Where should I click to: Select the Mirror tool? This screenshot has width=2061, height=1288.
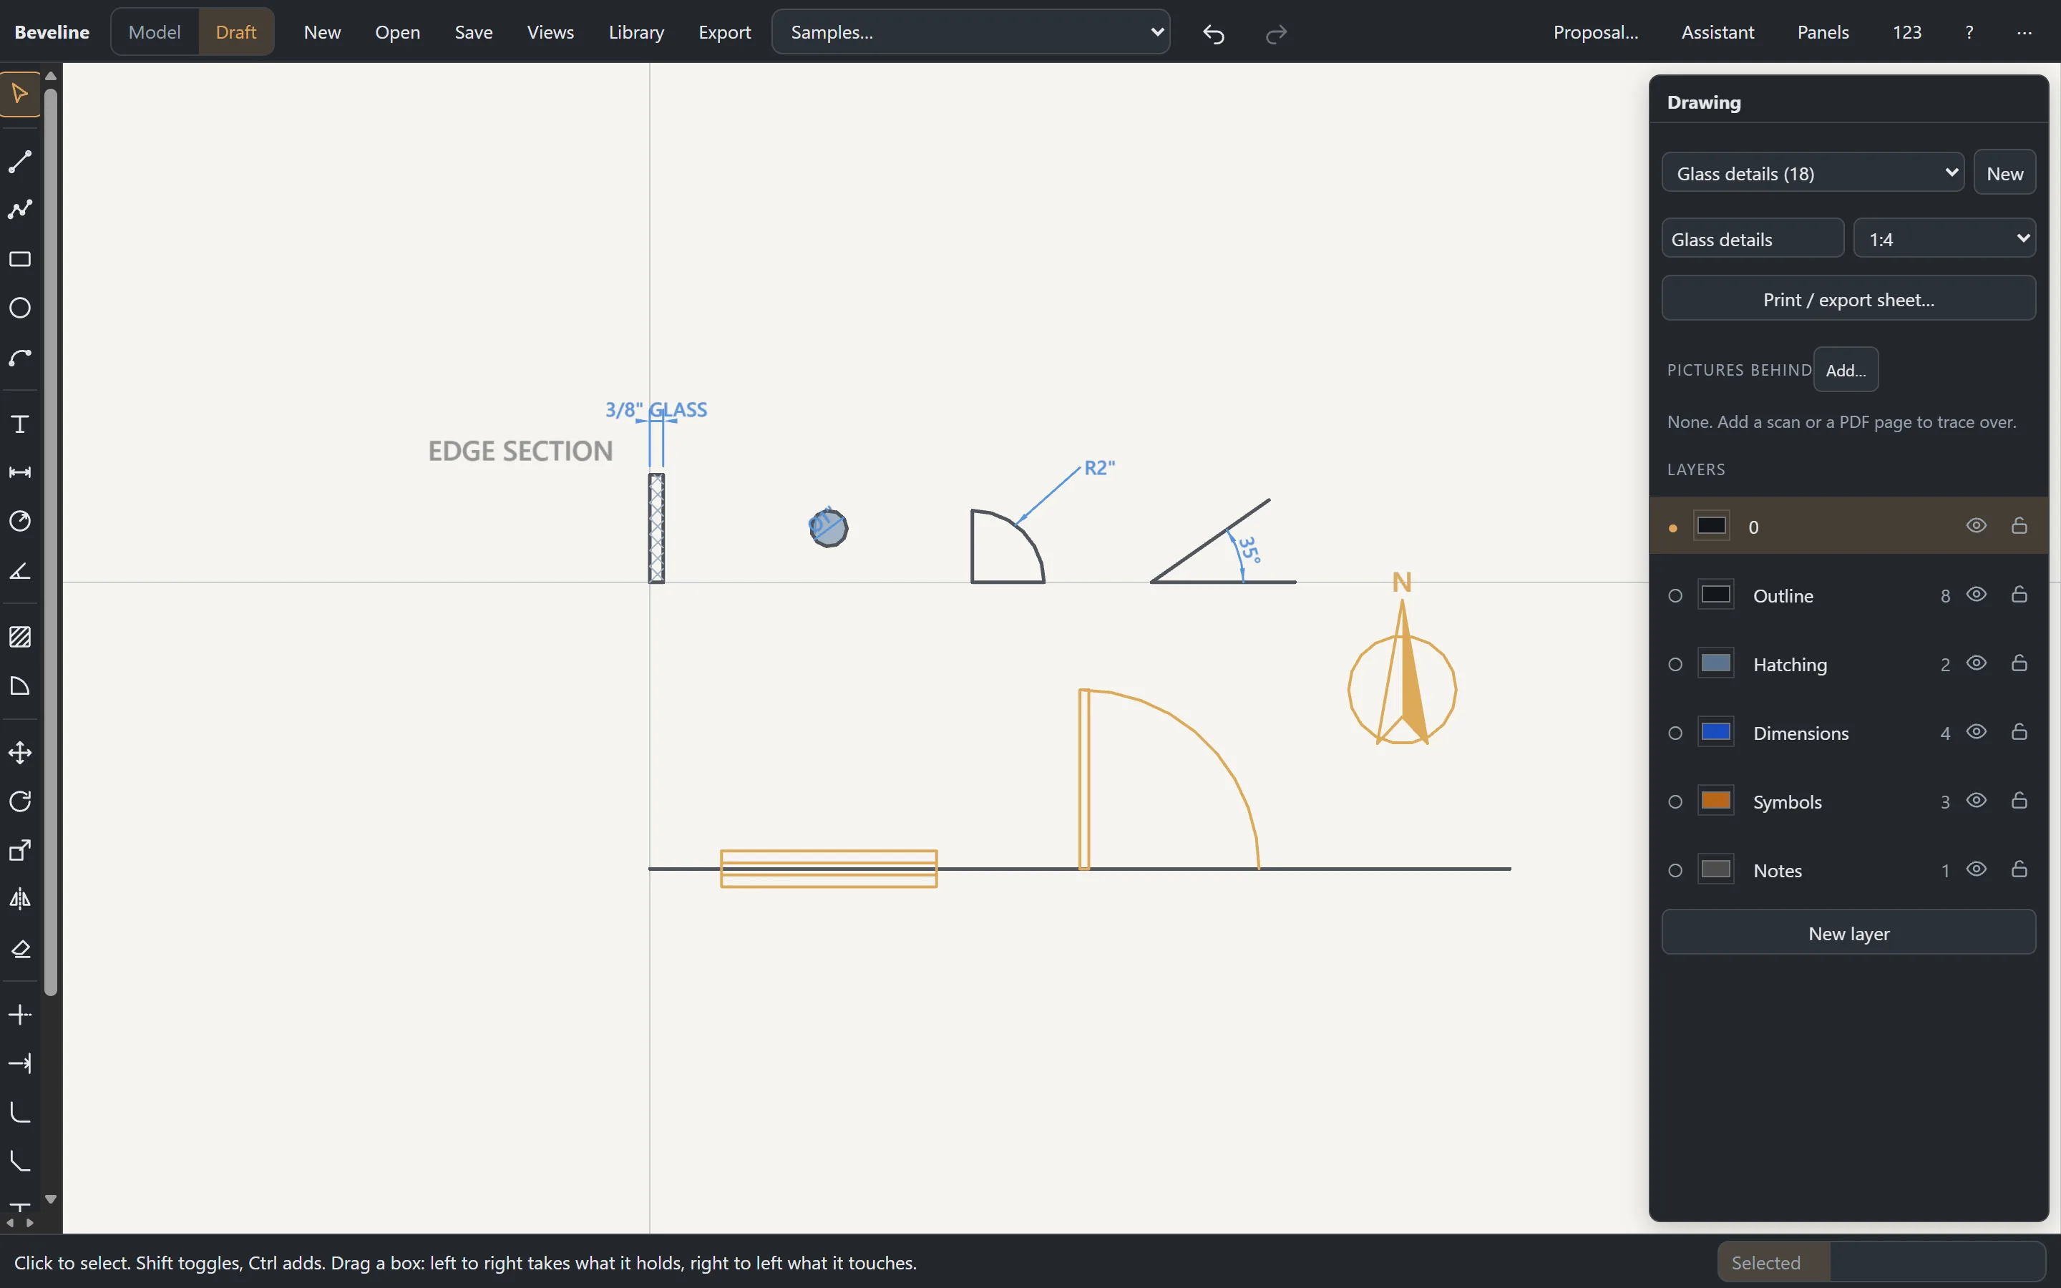point(19,899)
